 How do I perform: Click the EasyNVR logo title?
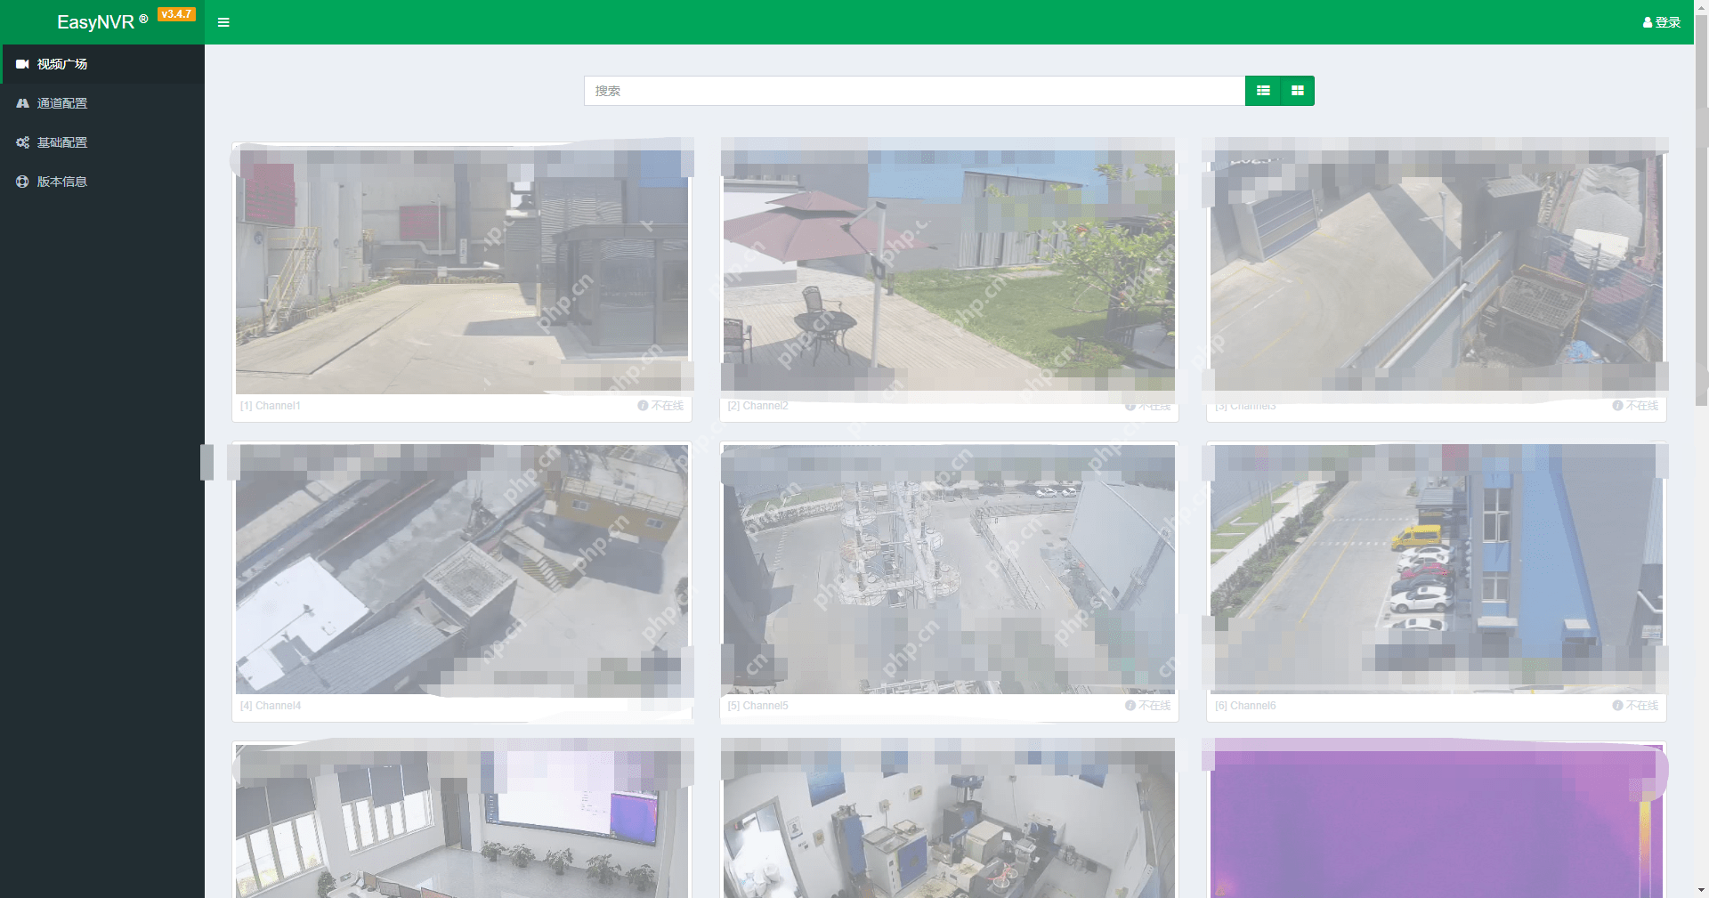(x=96, y=22)
